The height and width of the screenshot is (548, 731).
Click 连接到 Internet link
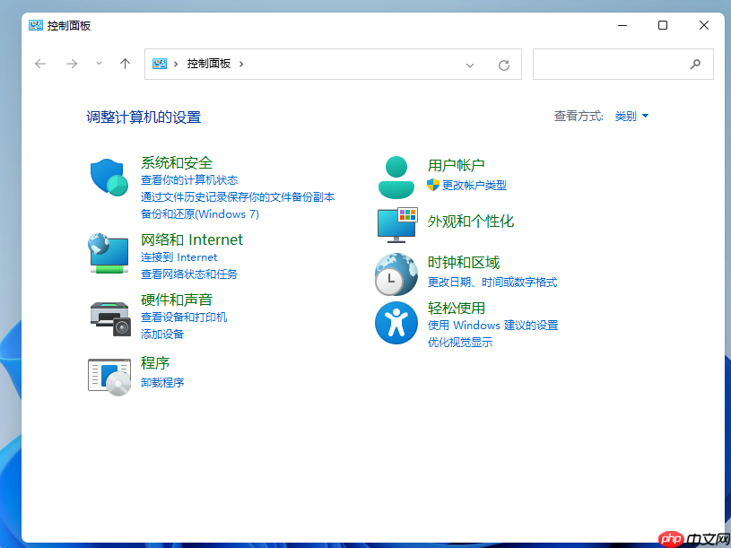click(179, 257)
